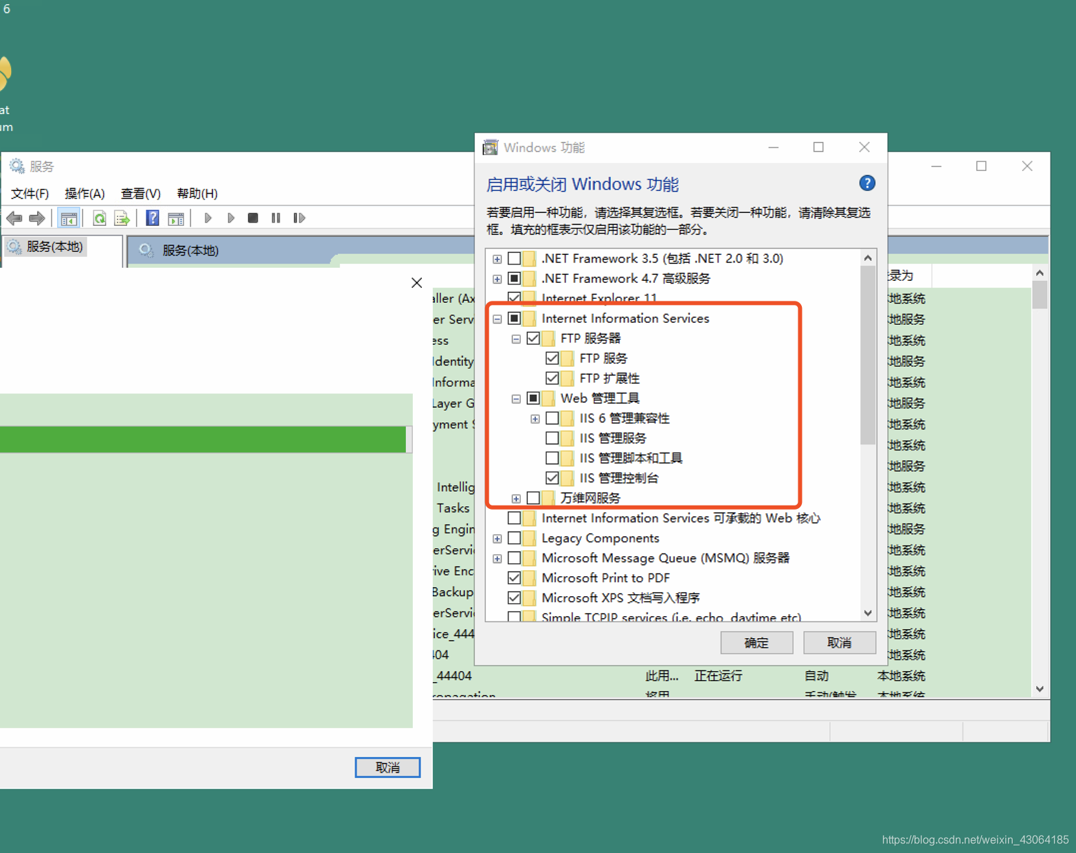Click folder icon beside Legacy Components
The width and height of the screenshot is (1076, 853).
click(529, 538)
